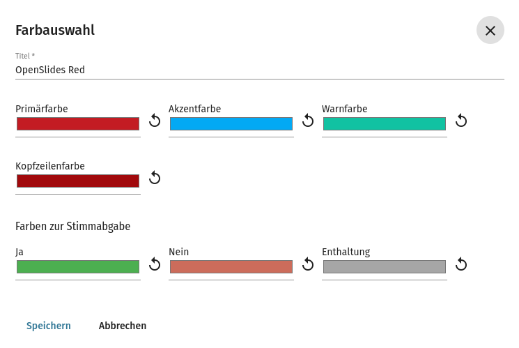Reset the Warnfarbe color to default

461,121
